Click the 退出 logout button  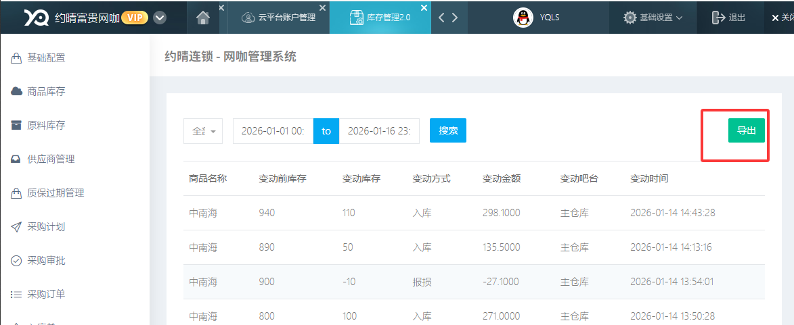coord(728,18)
